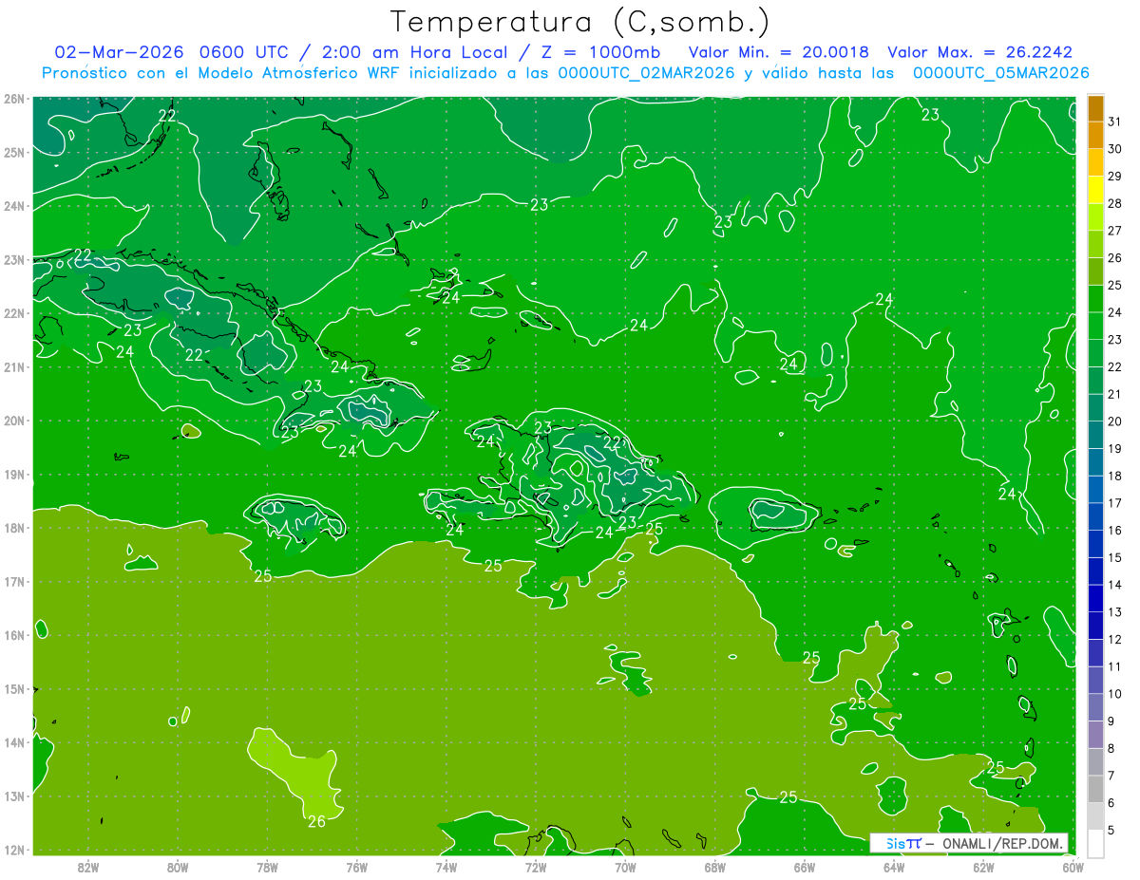Click the "21N" latitude axis label
The width and height of the screenshot is (1140, 880).
pos(14,366)
